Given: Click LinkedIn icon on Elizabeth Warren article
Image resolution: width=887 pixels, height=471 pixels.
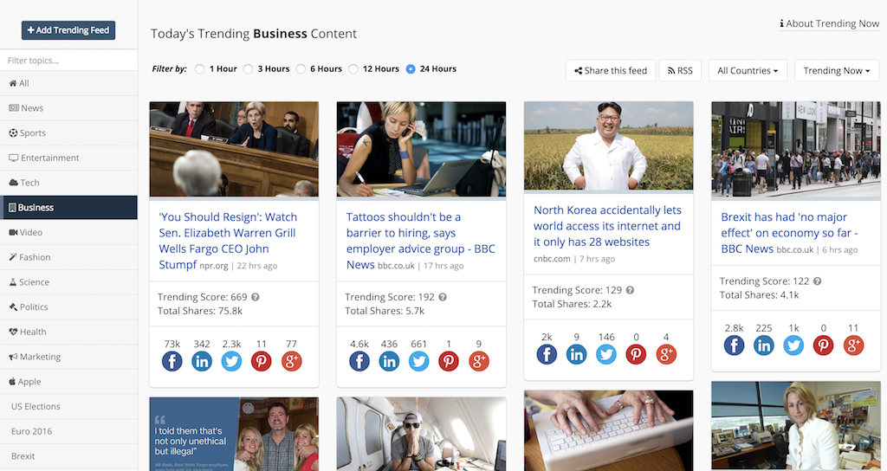Looking at the screenshot, I should point(202,361).
